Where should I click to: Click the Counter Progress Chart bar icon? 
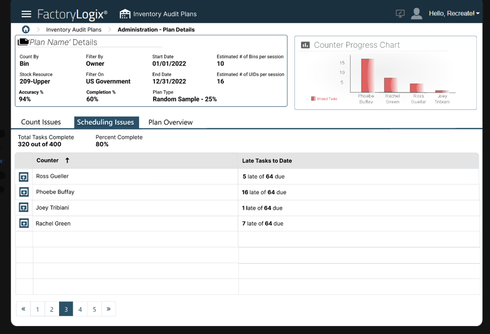point(305,45)
